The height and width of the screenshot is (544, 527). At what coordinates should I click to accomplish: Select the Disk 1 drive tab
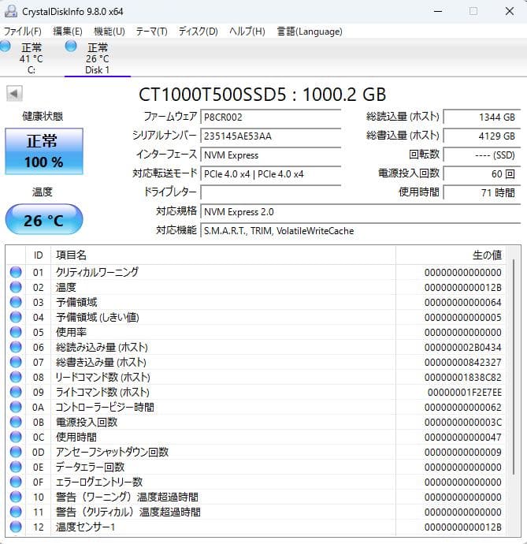(98, 58)
